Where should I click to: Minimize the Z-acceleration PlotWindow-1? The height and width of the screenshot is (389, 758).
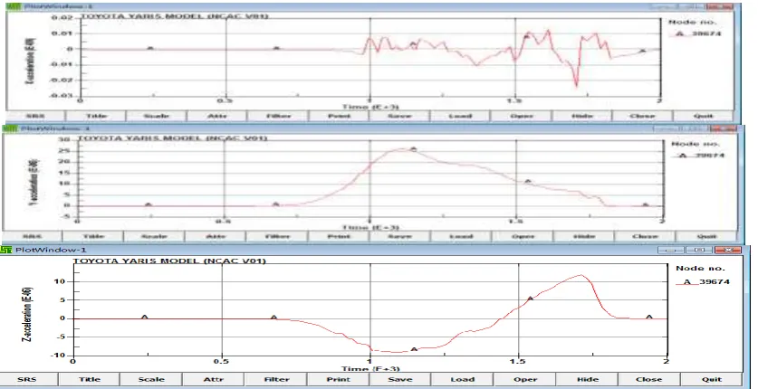tap(671, 250)
